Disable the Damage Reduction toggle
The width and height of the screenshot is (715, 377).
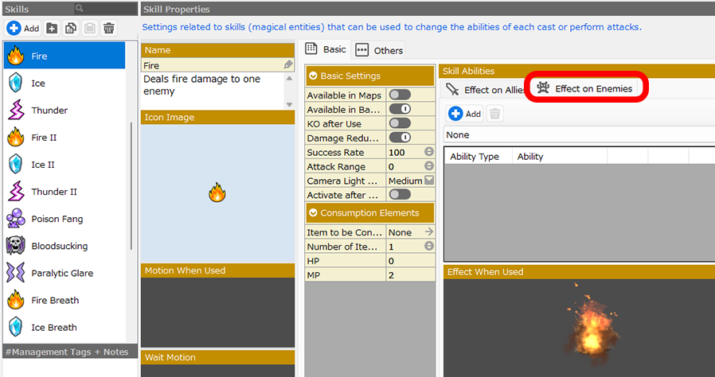click(400, 138)
